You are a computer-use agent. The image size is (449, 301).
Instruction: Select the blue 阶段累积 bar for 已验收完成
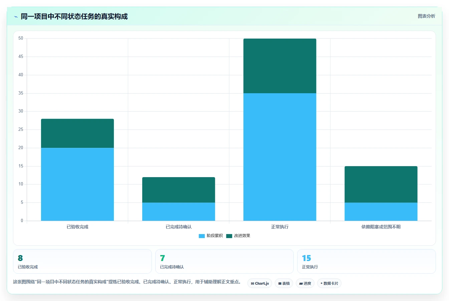click(x=77, y=184)
